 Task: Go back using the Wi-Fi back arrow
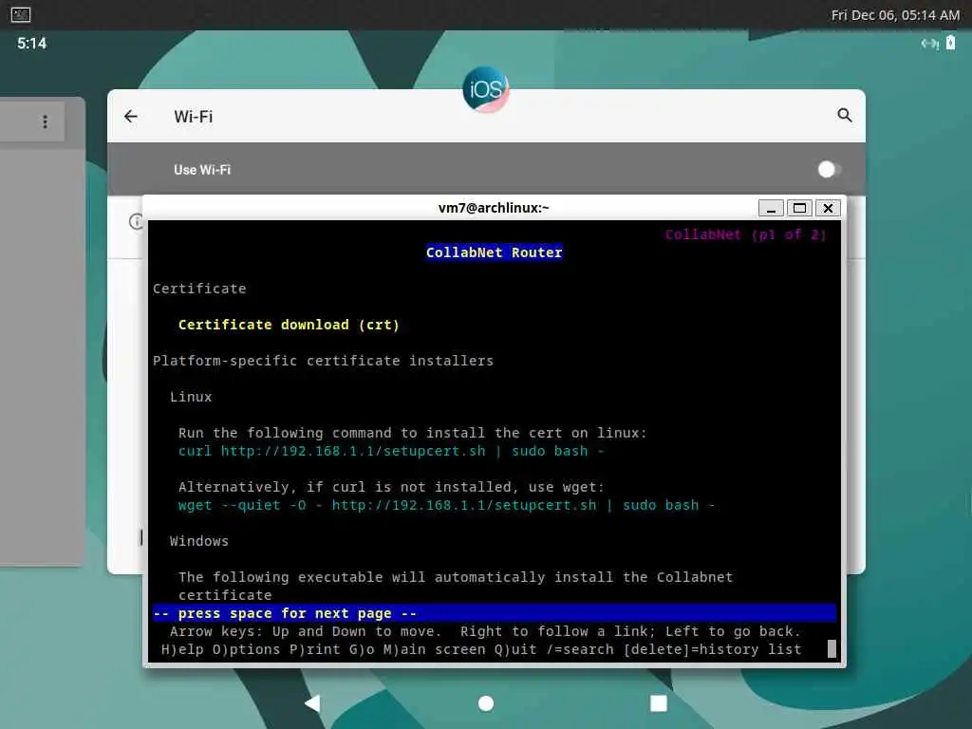(x=131, y=117)
